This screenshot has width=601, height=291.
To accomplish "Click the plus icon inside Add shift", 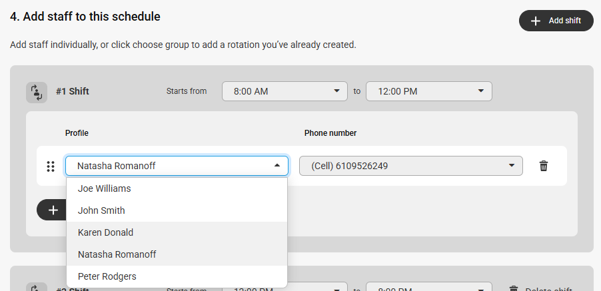I will [536, 21].
